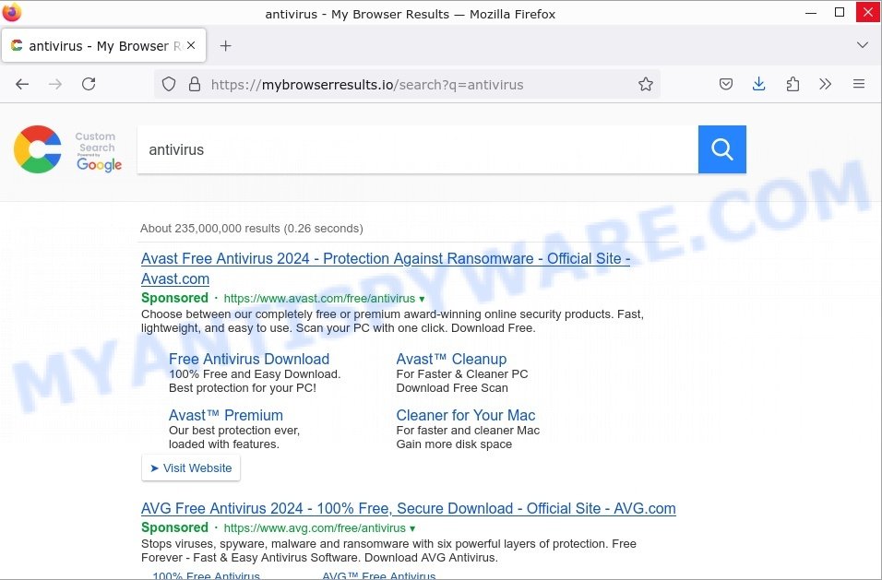The height and width of the screenshot is (580, 882).
Task: Click 'loaded with features.' text
Action: tap(224, 444)
